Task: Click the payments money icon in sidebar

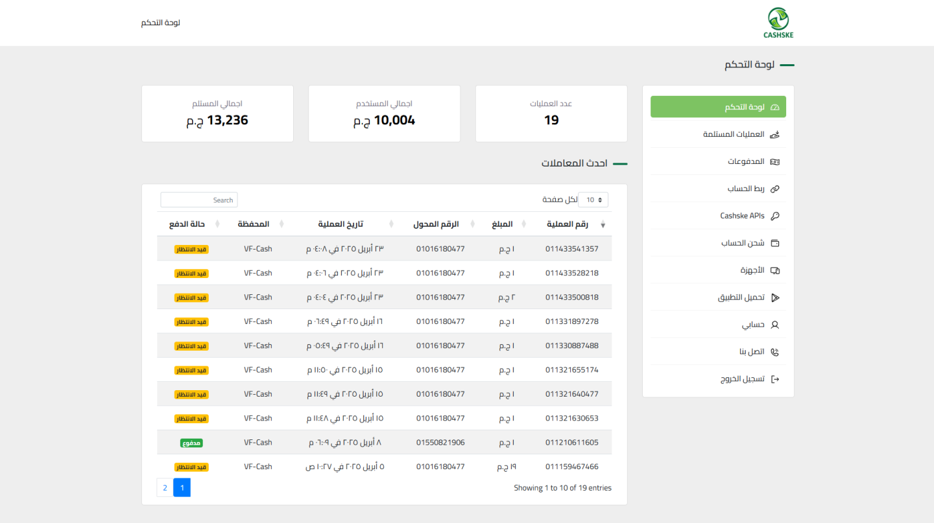Action: [774, 162]
